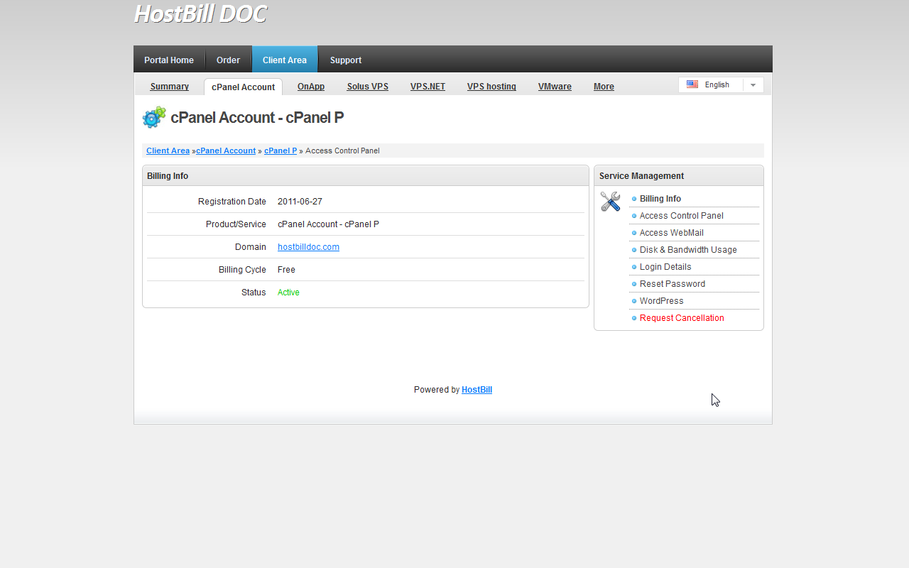
Task: Click the registration date value 2011-06-27
Action: (x=300, y=202)
